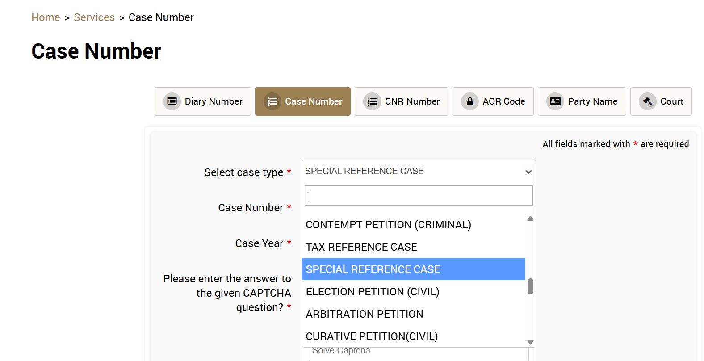The width and height of the screenshot is (704, 361).
Task: Open the CNR Number search tab
Action: [401, 101]
